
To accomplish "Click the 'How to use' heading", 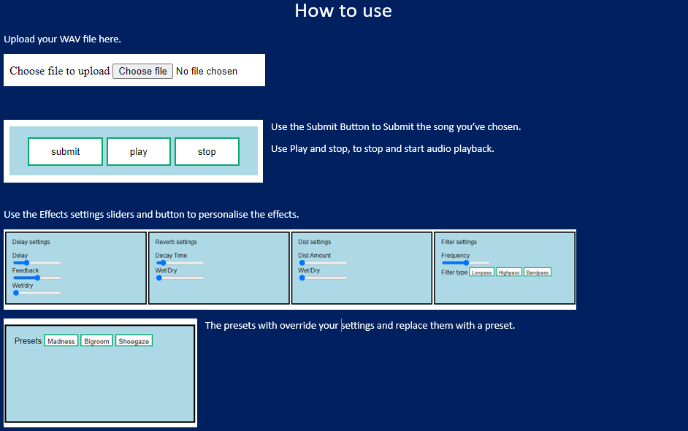I will point(343,11).
